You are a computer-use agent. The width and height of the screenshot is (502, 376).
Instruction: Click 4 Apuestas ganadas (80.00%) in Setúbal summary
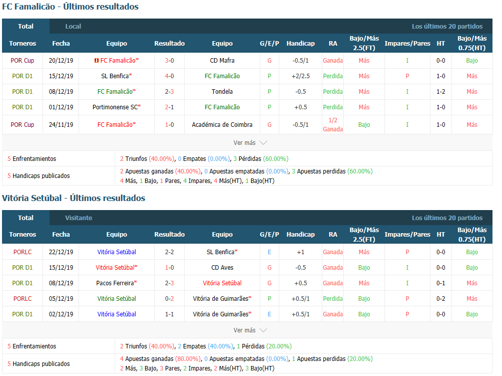pos(160,359)
